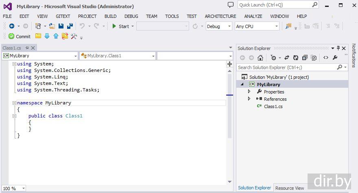358x193 pixels.
Task: Click the Save All toolbar icon
Action: 70,26
